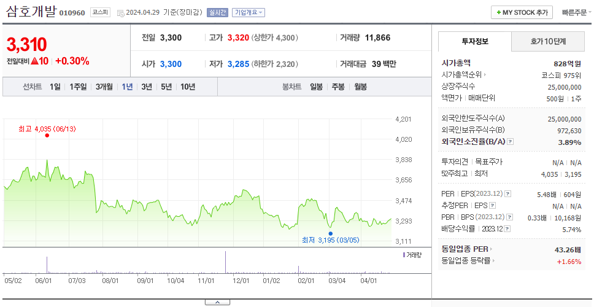This screenshot has width=594, height=307.
Task: Click change rate +0.30%
Action: (x=72, y=61)
